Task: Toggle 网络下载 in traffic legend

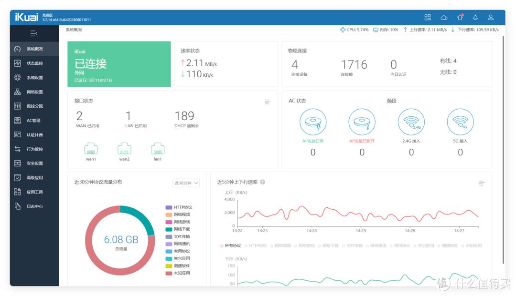Action: point(181,229)
